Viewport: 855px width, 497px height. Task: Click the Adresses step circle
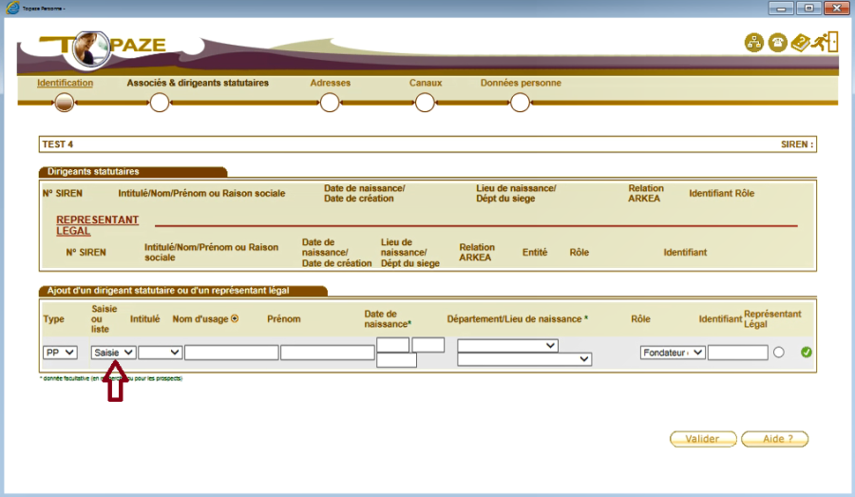tap(330, 103)
